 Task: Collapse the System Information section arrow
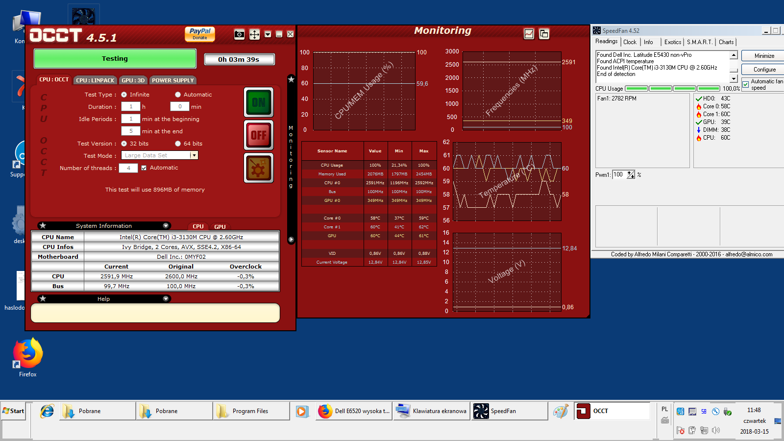coord(166,226)
